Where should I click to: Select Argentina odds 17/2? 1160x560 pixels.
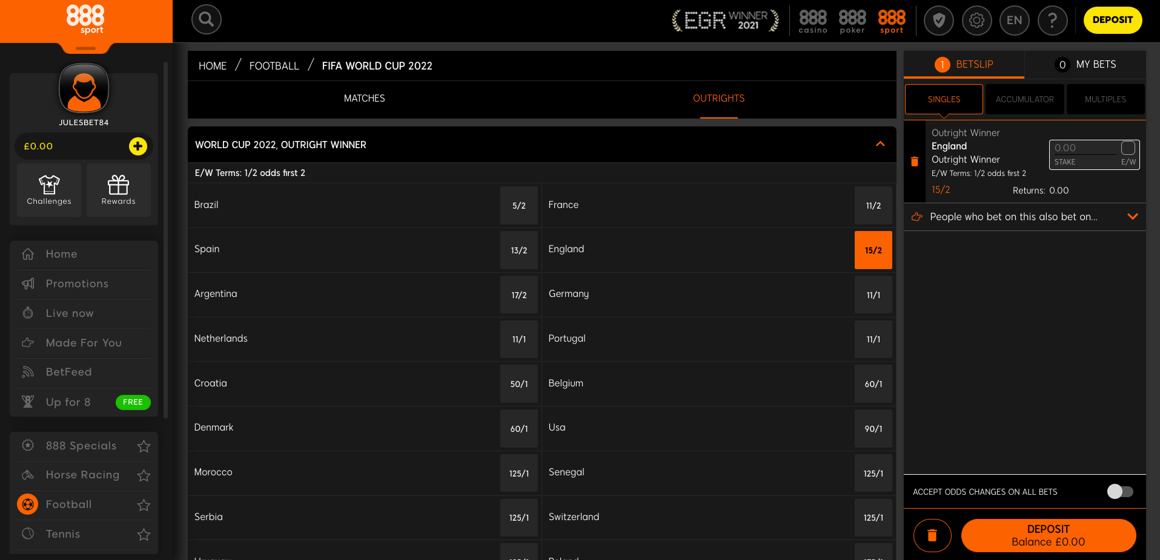(x=519, y=295)
